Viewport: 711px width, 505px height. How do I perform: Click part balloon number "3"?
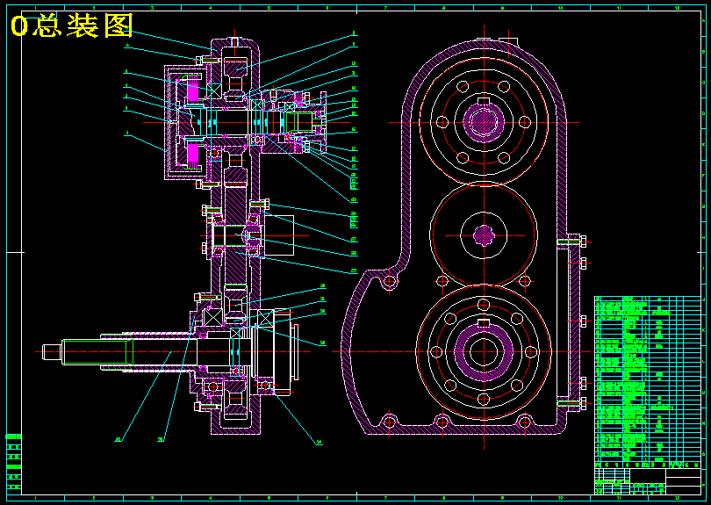point(127,97)
